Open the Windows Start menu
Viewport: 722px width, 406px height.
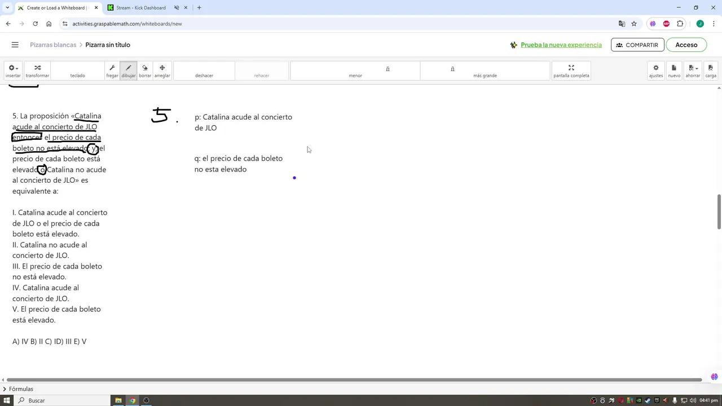[x=6, y=400]
